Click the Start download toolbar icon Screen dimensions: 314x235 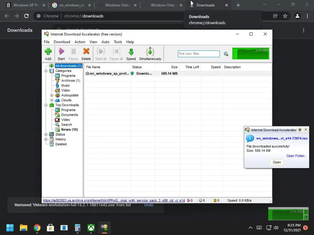(61, 54)
